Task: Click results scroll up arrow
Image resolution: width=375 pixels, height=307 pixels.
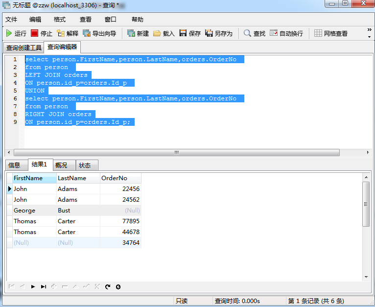Action: click(366, 177)
